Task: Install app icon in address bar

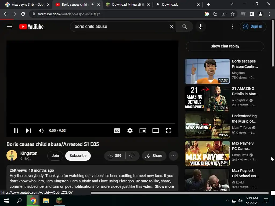Action: 215,14
